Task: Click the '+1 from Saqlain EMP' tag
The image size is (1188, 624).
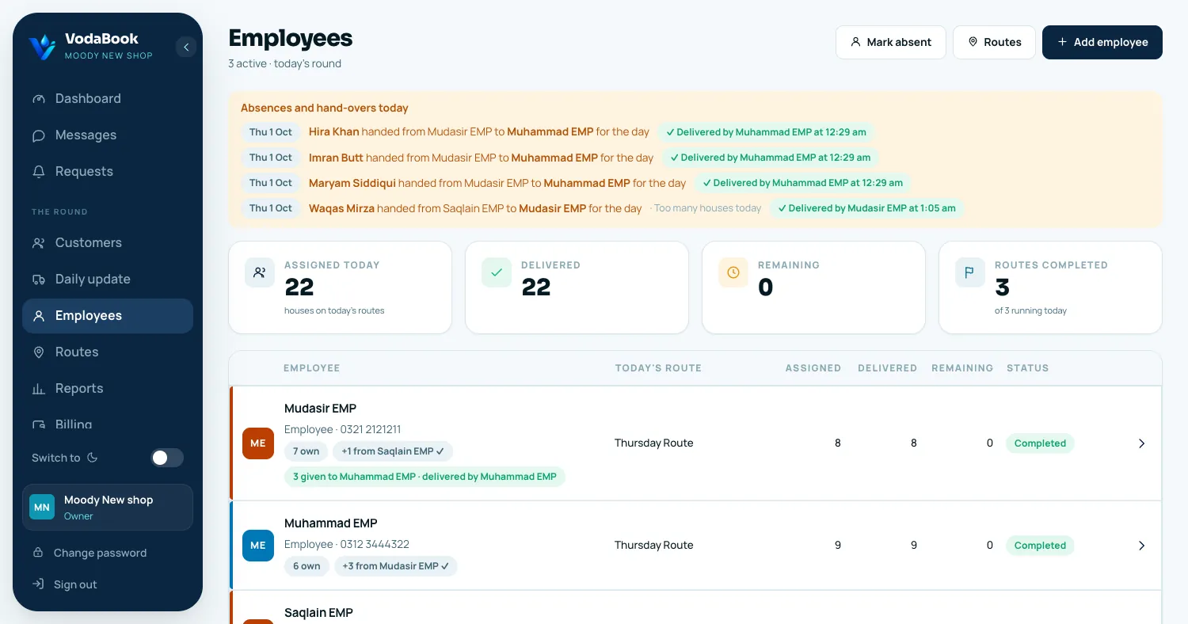Action: click(393, 451)
